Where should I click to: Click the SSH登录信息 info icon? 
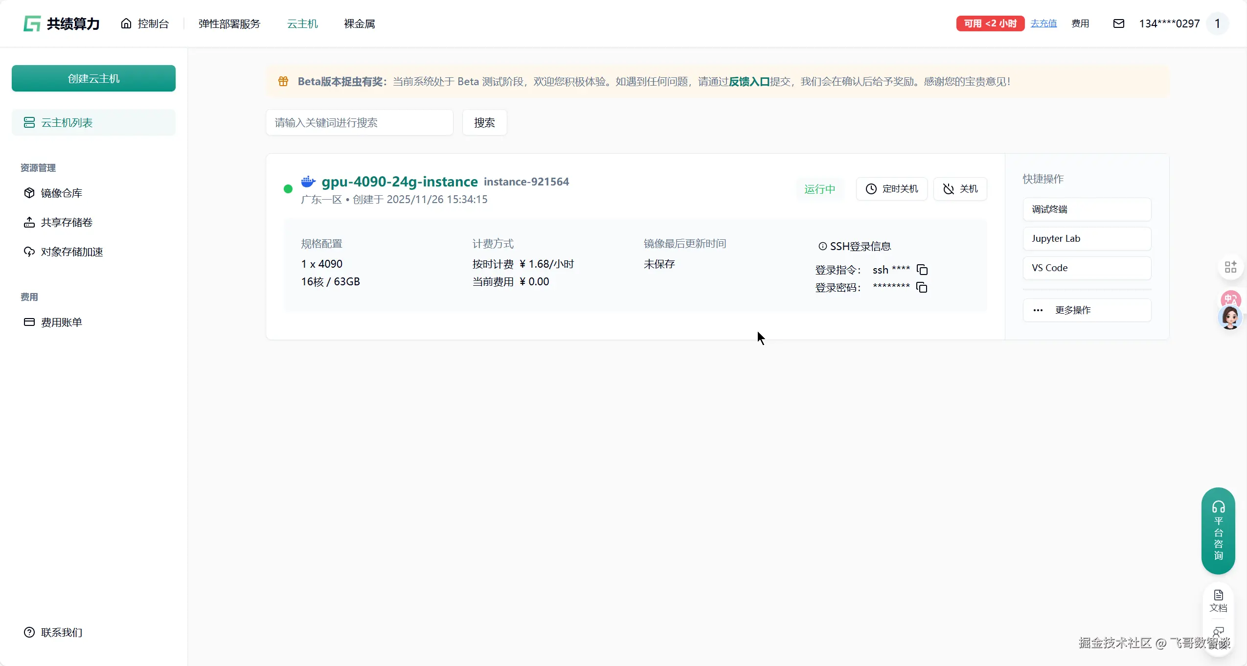pyautogui.click(x=822, y=246)
